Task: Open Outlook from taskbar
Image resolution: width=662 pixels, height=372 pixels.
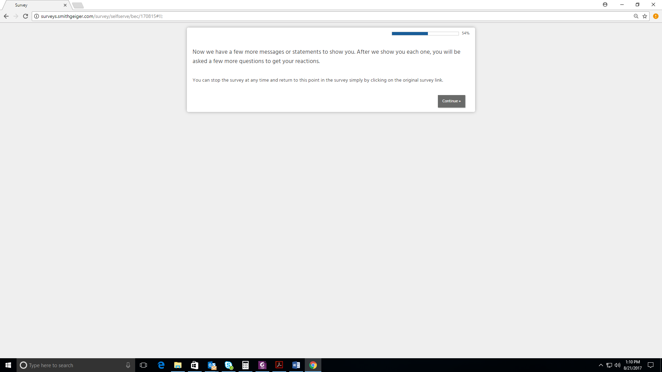Action: tap(212, 365)
